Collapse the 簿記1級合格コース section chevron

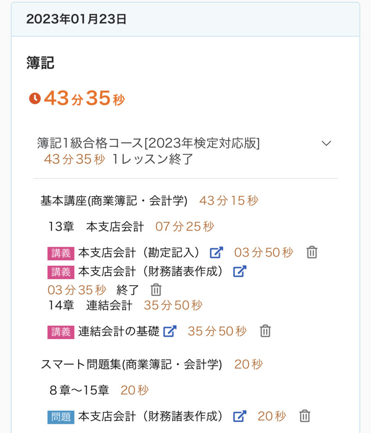click(x=326, y=143)
